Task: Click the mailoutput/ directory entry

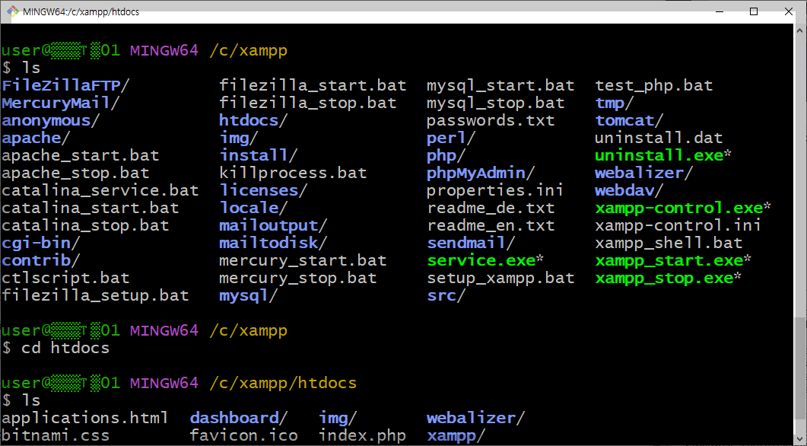Action: 273,225
